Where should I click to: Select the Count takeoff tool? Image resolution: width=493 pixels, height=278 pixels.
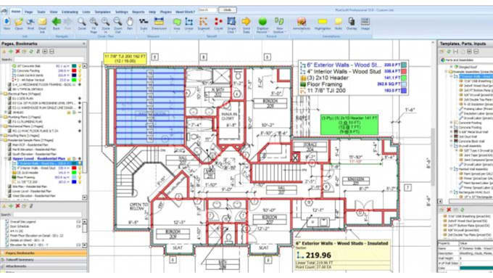point(218,21)
